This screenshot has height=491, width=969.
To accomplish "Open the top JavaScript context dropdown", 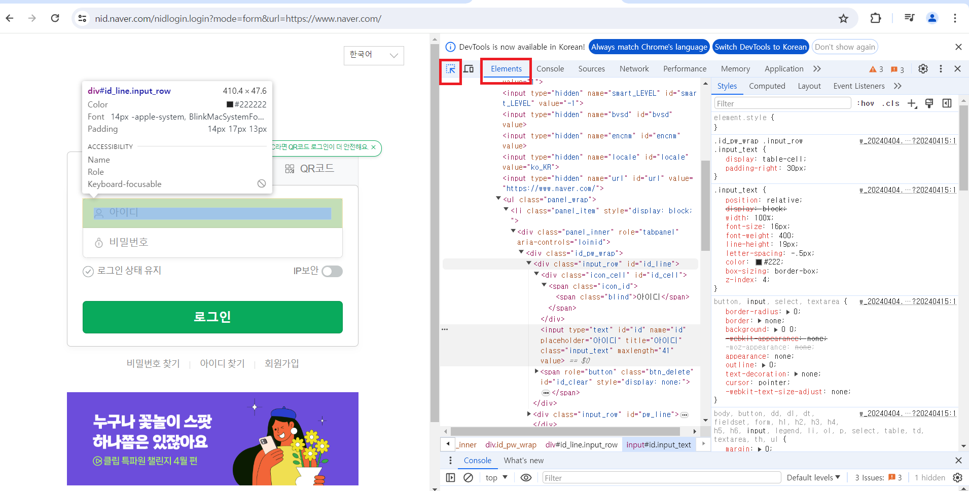I will tap(496, 477).
